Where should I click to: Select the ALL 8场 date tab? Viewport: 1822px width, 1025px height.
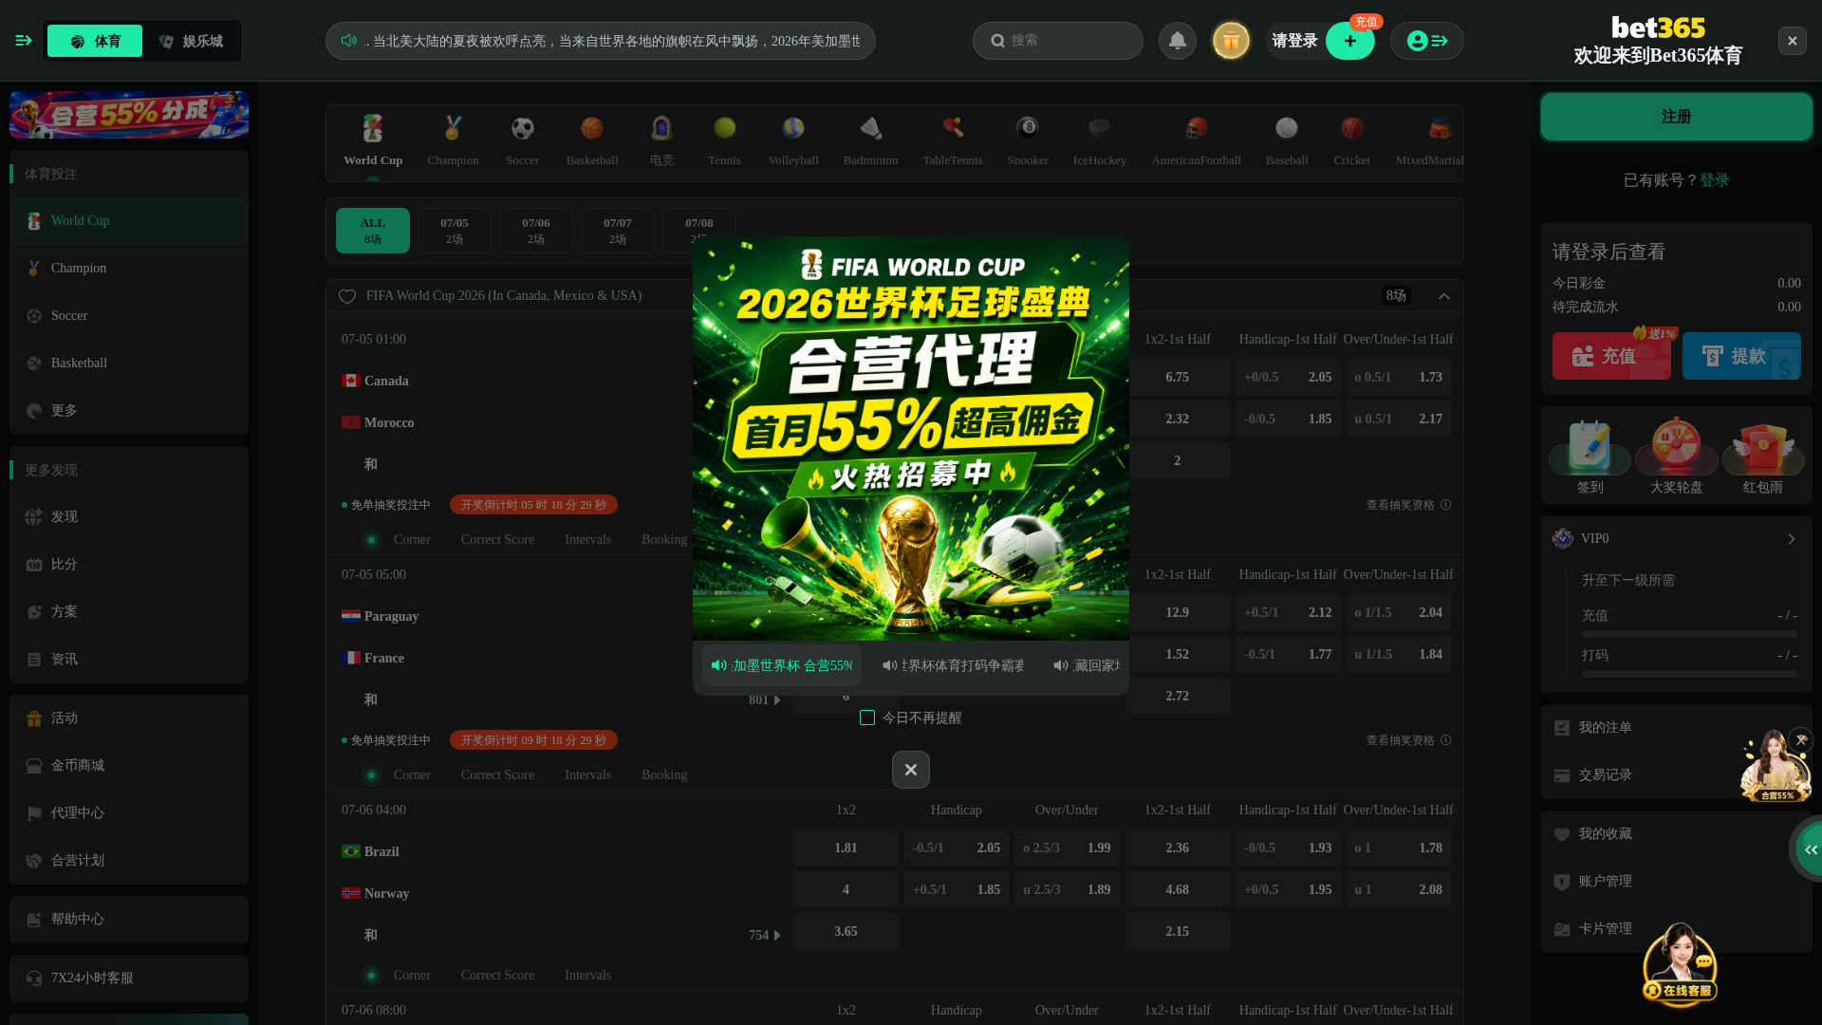(373, 231)
